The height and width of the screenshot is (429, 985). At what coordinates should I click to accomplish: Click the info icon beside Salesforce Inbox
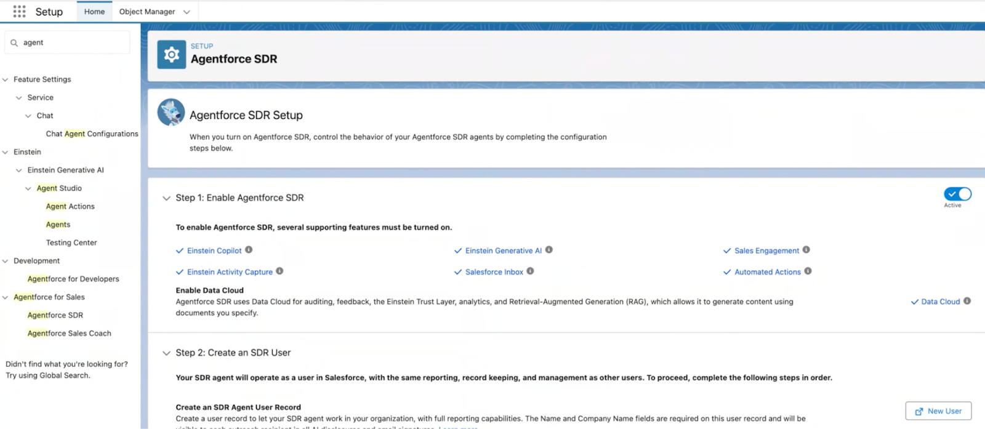tap(530, 271)
